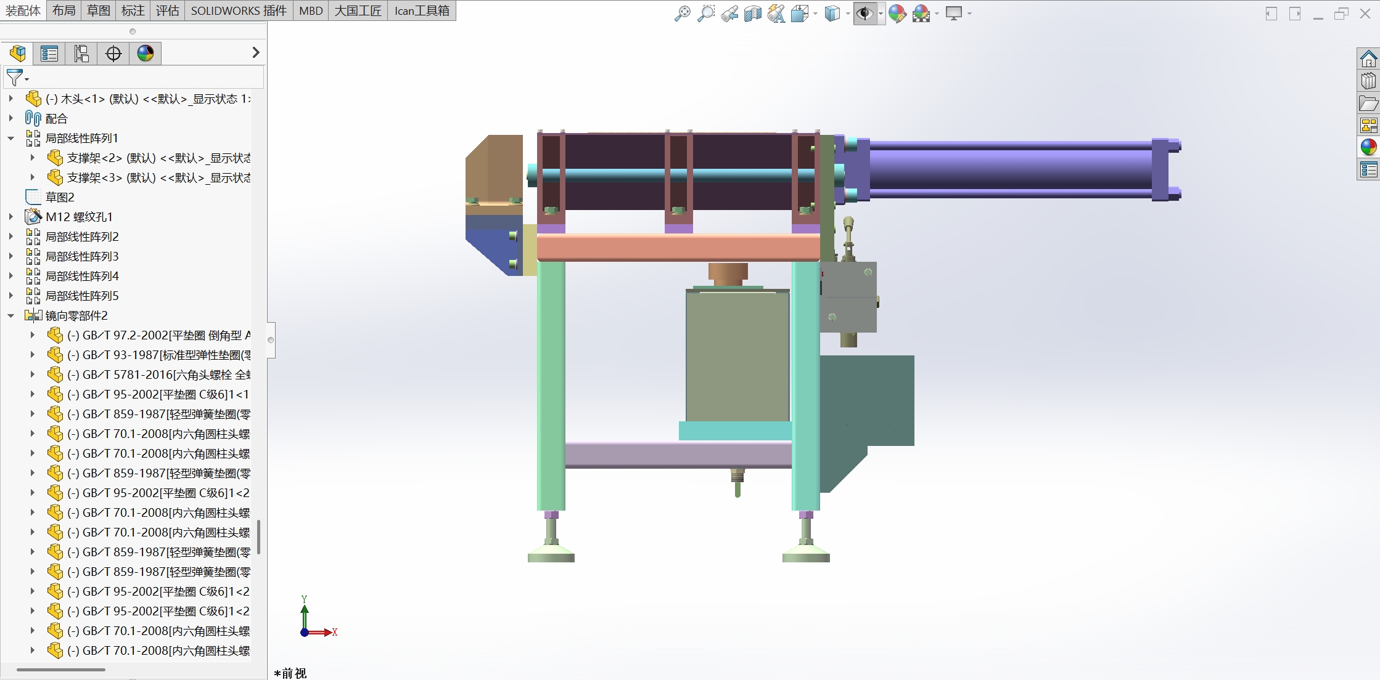This screenshot has width=1380, height=680.
Task: Open the MBD tab
Action: pos(311,10)
